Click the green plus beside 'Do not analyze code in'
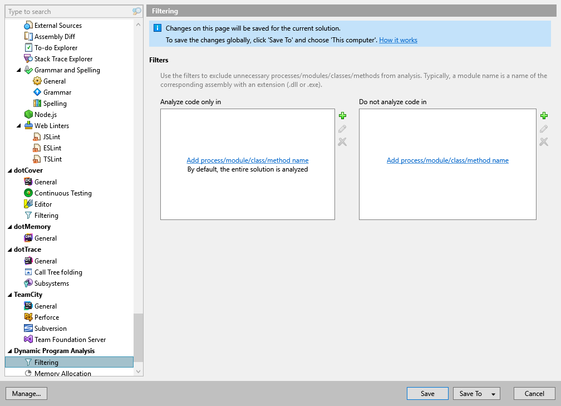This screenshot has width=561, height=406. (544, 116)
